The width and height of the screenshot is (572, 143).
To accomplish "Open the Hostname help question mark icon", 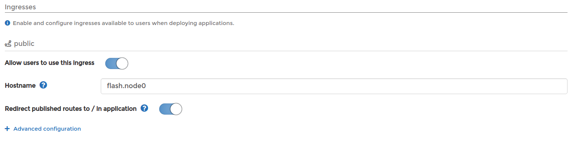I will point(43,86).
